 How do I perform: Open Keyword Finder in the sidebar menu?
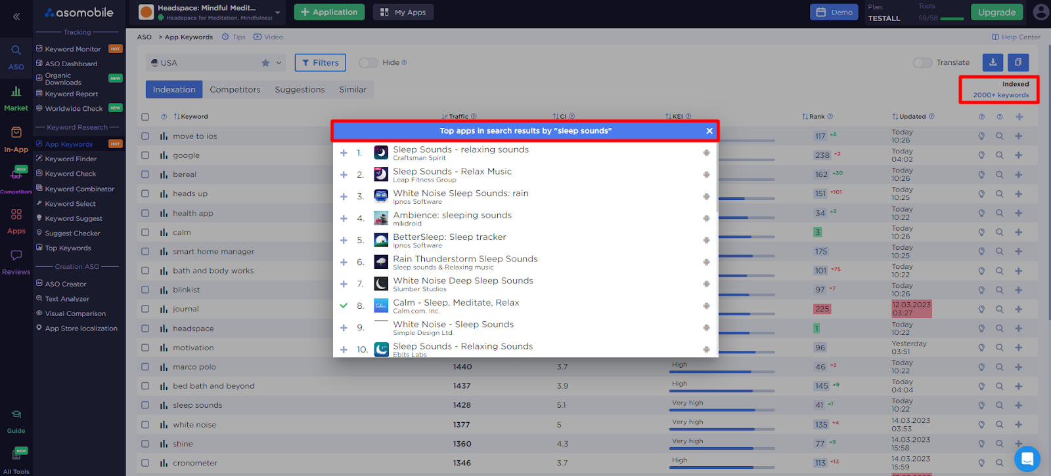click(x=71, y=159)
